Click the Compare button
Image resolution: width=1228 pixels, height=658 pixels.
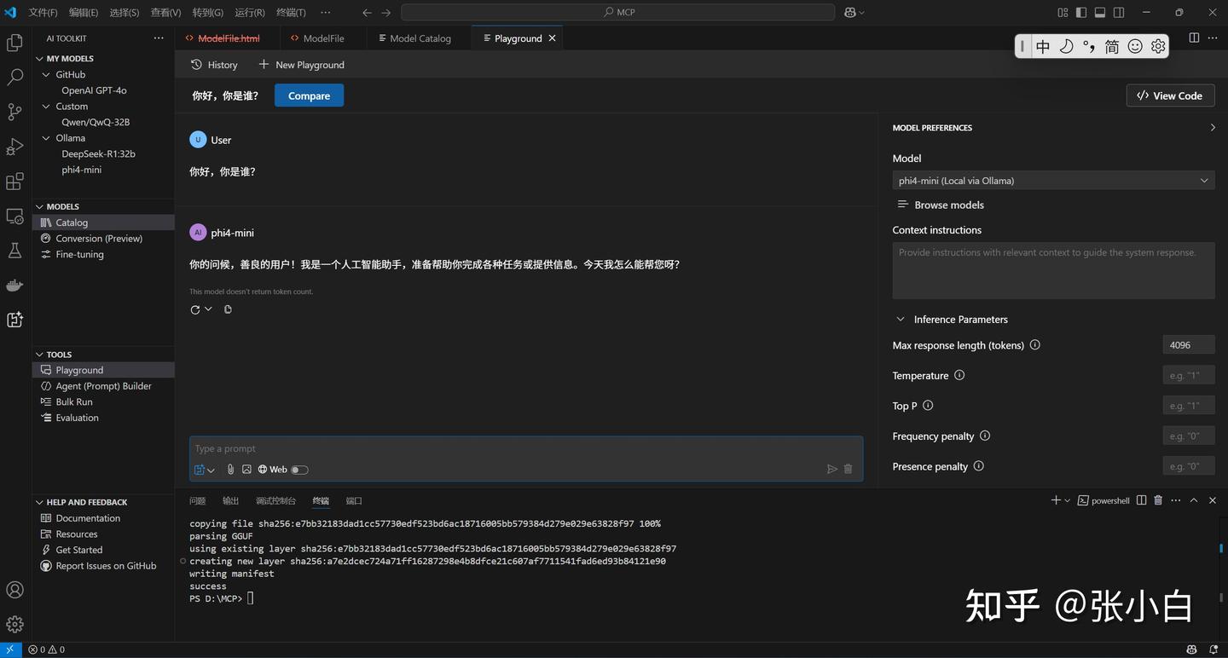tap(309, 95)
